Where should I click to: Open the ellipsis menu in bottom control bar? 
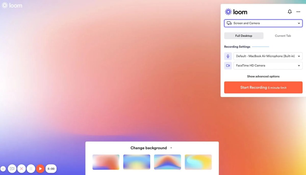[x=3, y=169]
